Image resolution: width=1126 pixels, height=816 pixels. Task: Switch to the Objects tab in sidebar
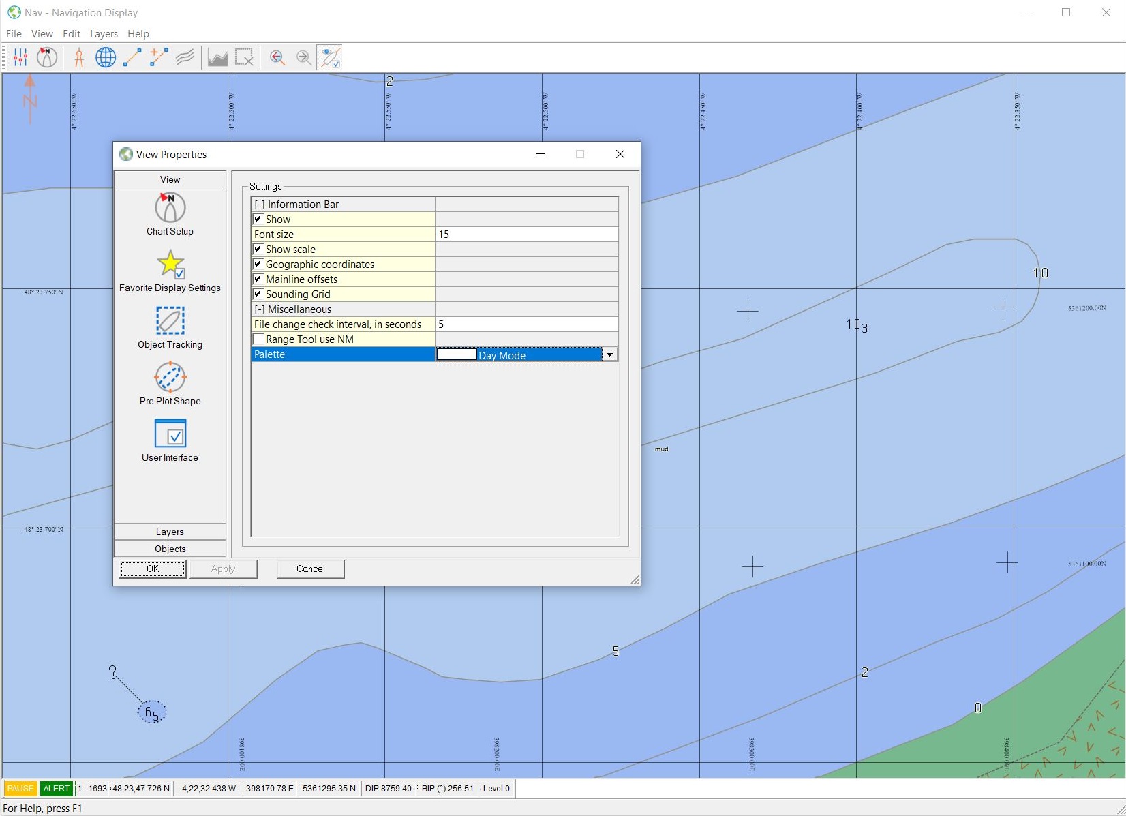click(170, 549)
